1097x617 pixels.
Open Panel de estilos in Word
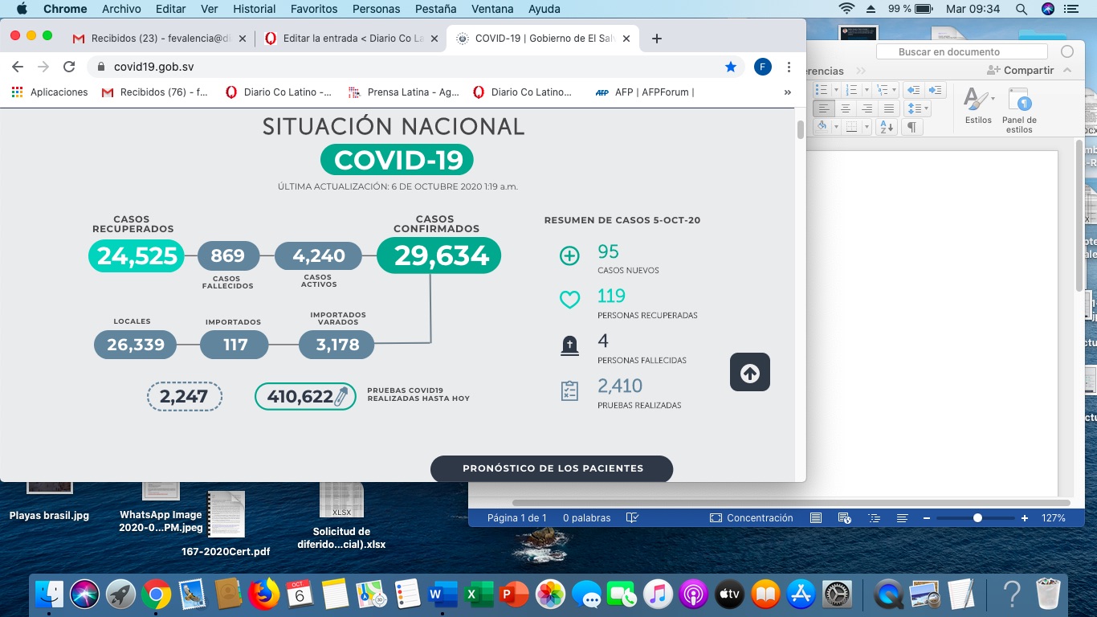click(x=1019, y=110)
